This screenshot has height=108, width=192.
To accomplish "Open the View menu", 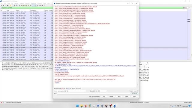I will [x=9, y=3].
